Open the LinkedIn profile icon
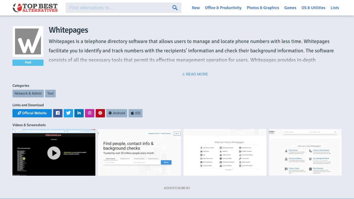 tap(79, 113)
